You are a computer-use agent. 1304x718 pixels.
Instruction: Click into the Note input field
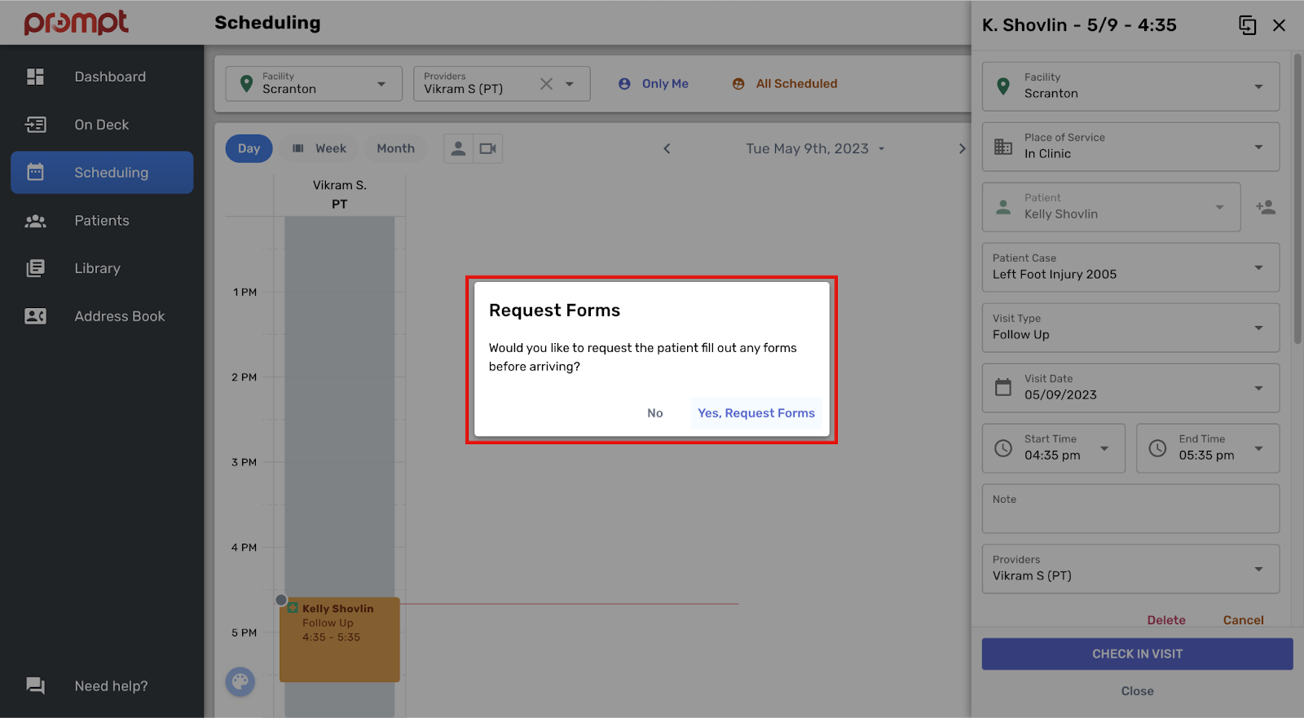point(1130,513)
